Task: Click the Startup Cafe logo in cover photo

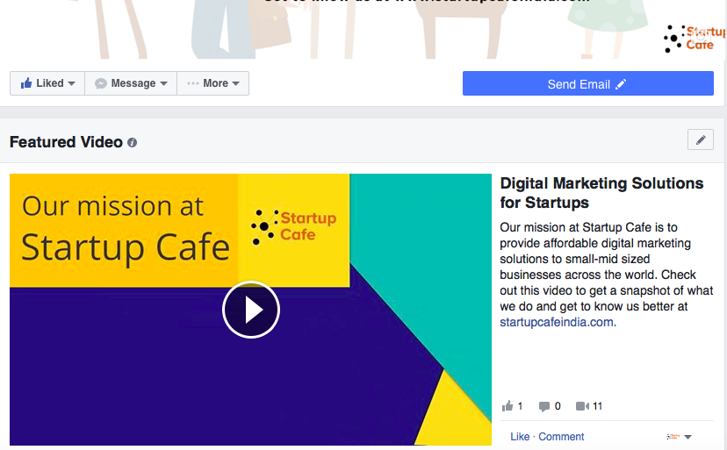Action: pos(695,39)
